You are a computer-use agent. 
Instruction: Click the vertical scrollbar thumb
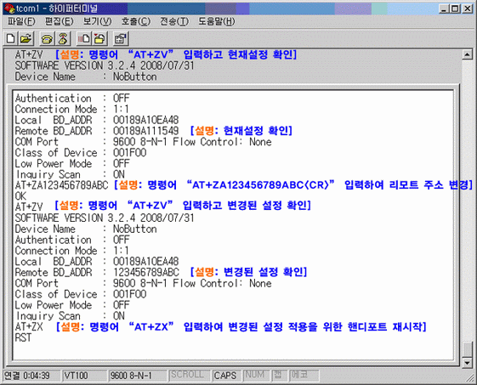(467, 349)
